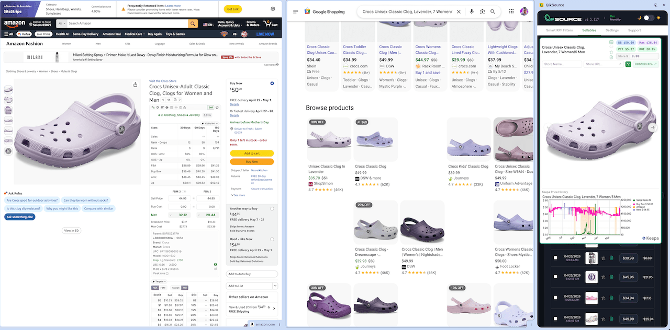Click B000OQYACA ASIN link in QikSource
670x330 pixels.
pos(645,64)
